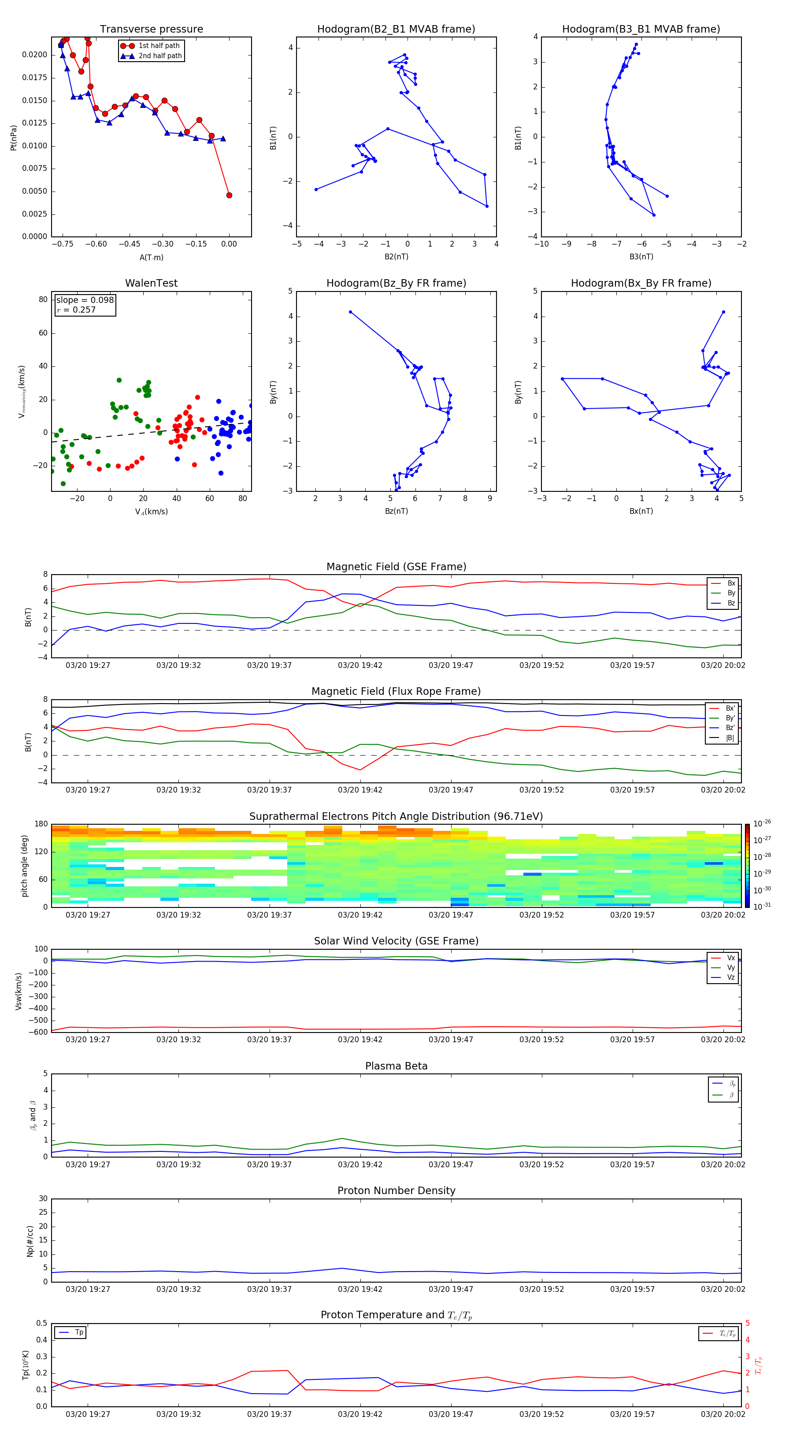Click the Proton Number Density title
Image resolution: width=793 pixels, height=1453 pixels.
pos(396,1191)
